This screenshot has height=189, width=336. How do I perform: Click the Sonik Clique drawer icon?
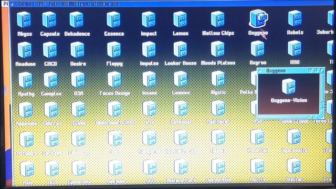pyautogui.click(x=294, y=121)
